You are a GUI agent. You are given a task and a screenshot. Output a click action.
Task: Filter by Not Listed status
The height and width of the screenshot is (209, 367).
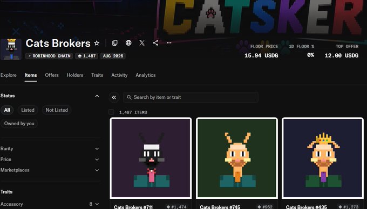(x=57, y=110)
